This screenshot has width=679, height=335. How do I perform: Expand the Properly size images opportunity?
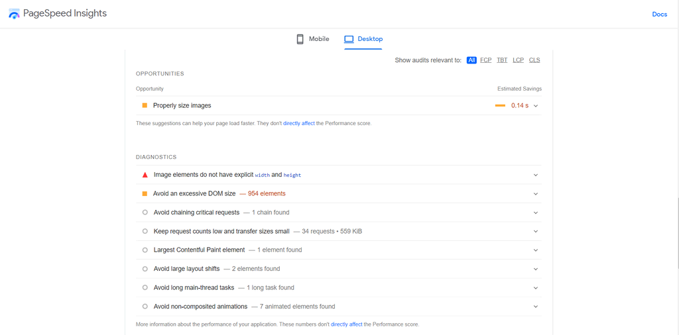click(536, 106)
